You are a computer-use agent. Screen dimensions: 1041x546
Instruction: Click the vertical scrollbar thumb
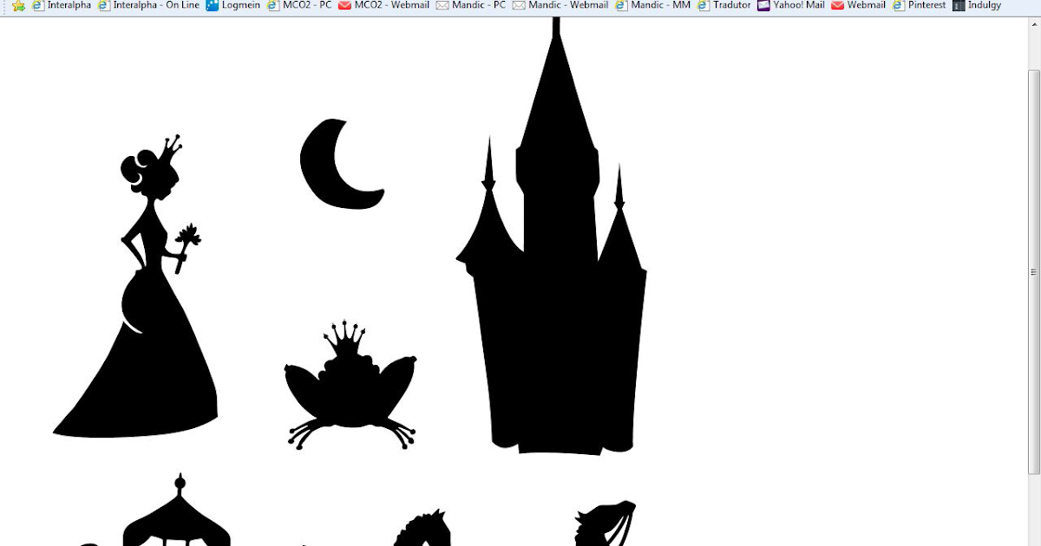click(x=1034, y=271)
